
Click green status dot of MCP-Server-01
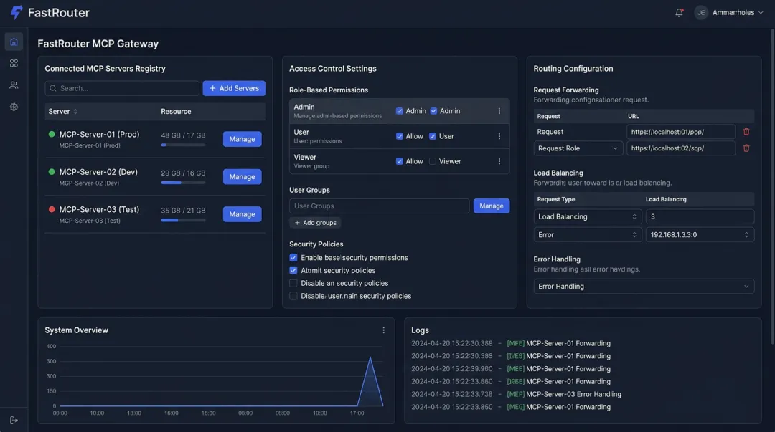(x=52, y=134)
